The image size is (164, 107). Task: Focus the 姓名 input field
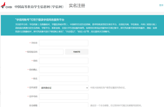63,79
